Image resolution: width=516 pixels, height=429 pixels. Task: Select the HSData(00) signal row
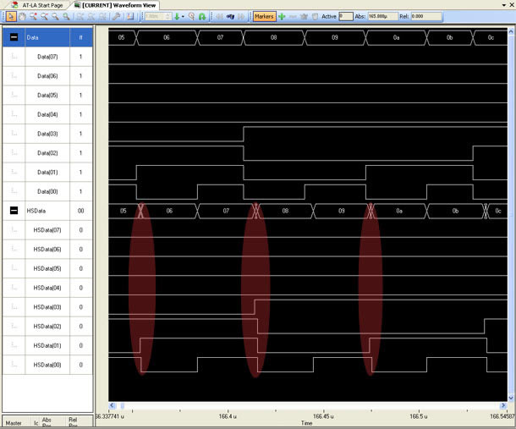click(x=47, y=365)
